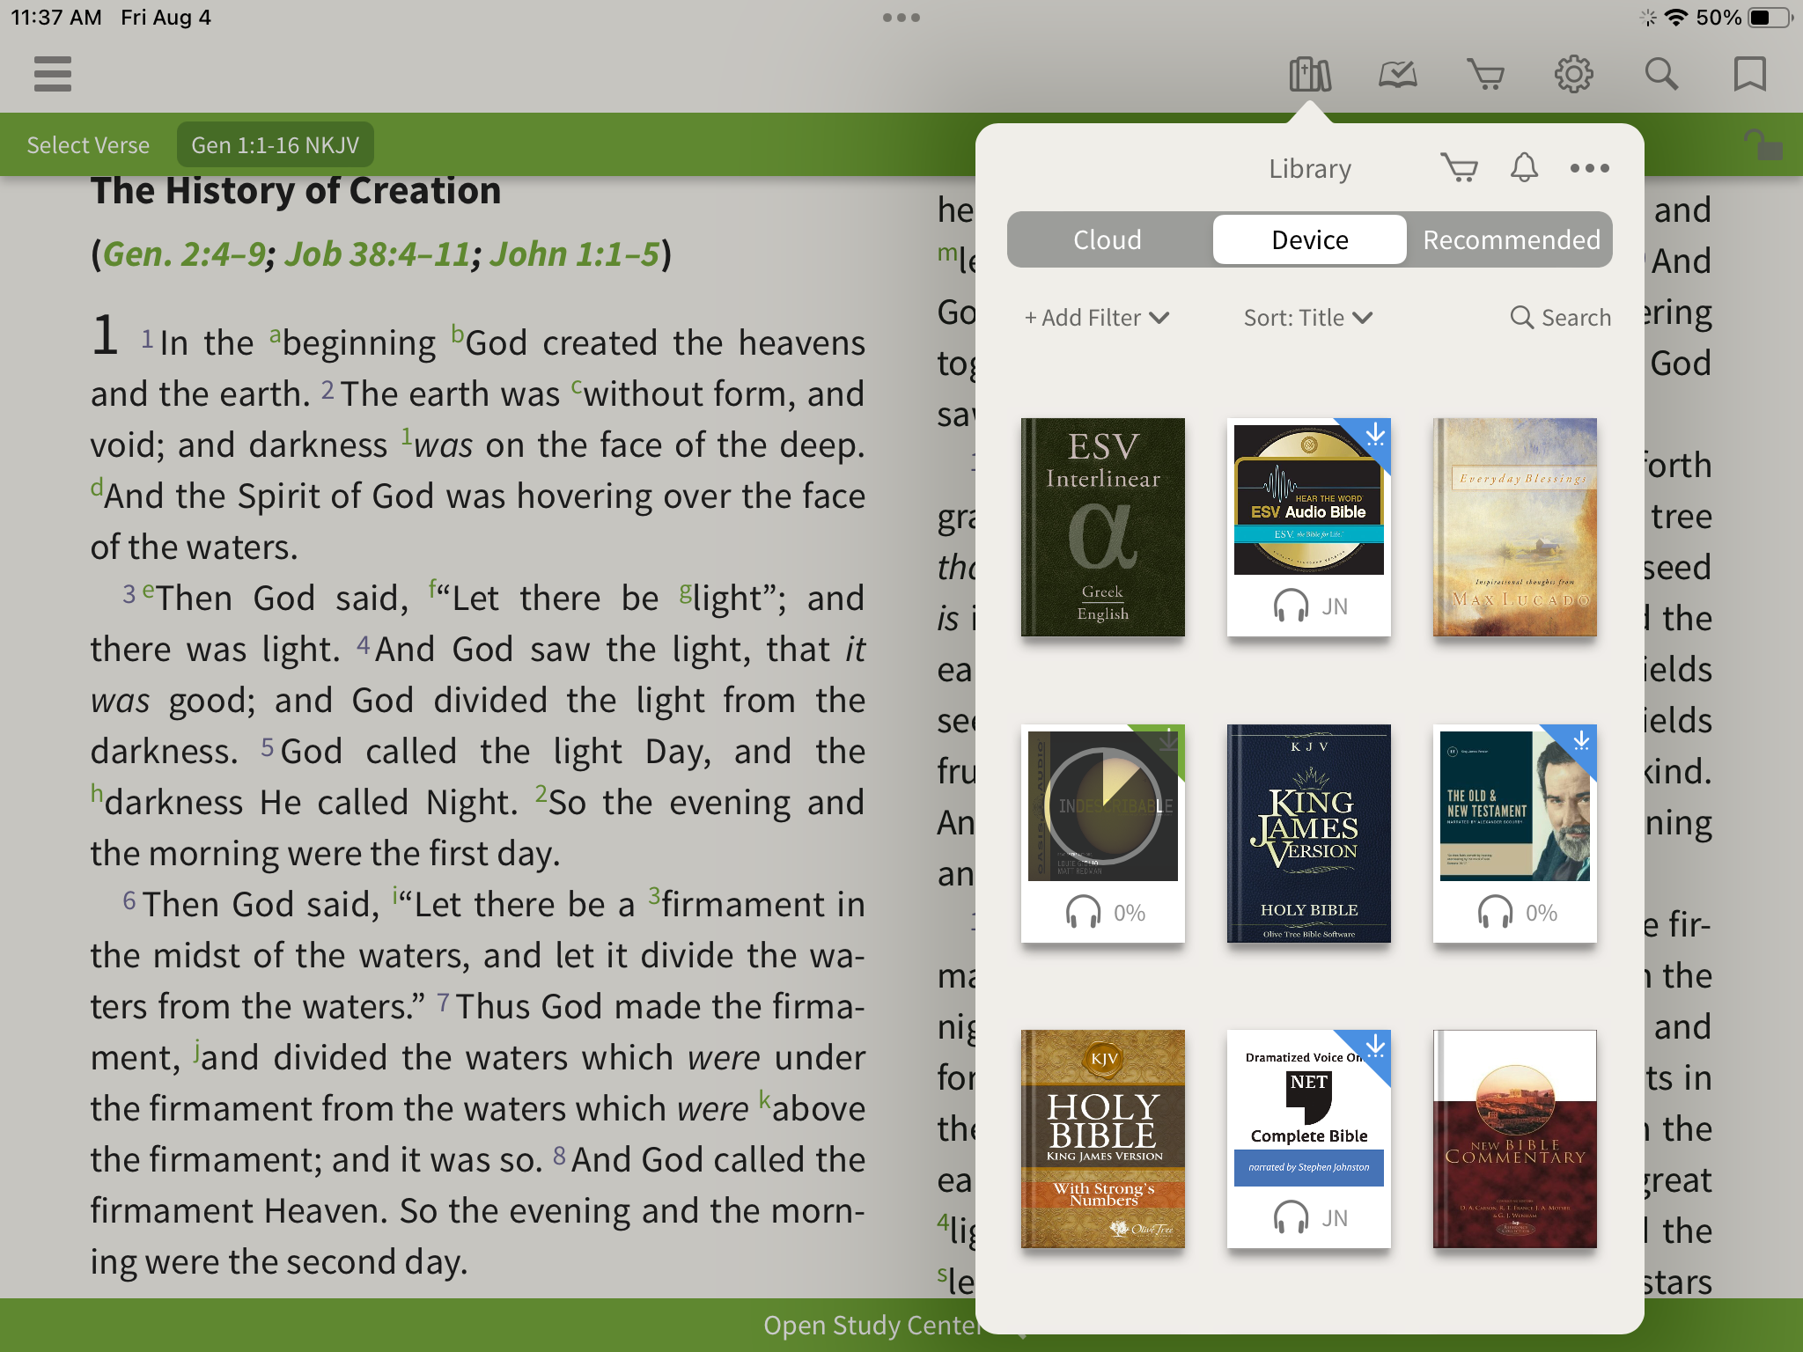Open ESV Interlinear Greek English book
Screen dimensions: 1803x1352
click(1102, 526)
